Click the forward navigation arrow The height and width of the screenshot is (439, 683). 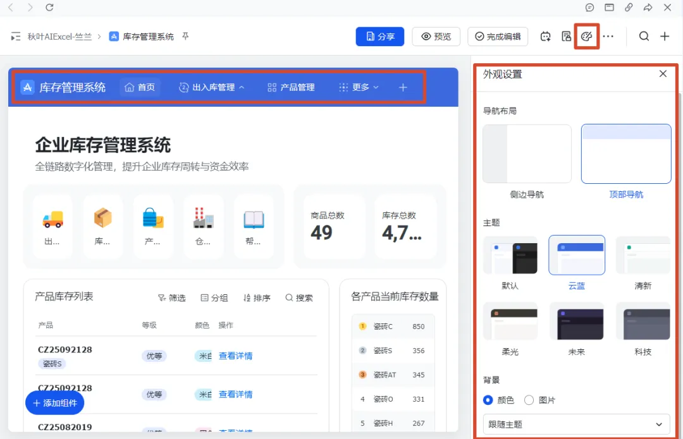click(x=30, y=8)
